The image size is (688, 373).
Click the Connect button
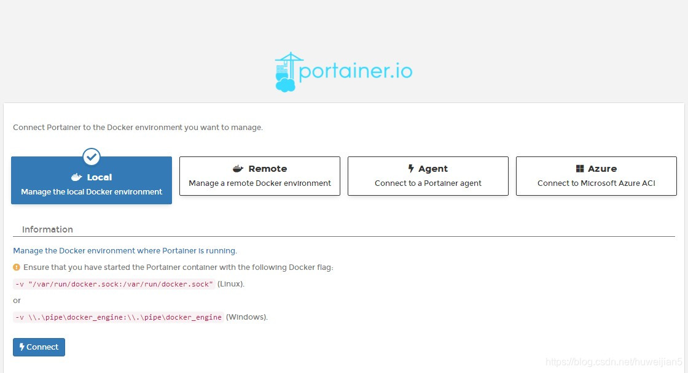pos(39,347)
